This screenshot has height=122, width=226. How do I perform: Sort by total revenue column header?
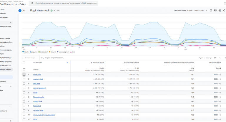(215, 63)
